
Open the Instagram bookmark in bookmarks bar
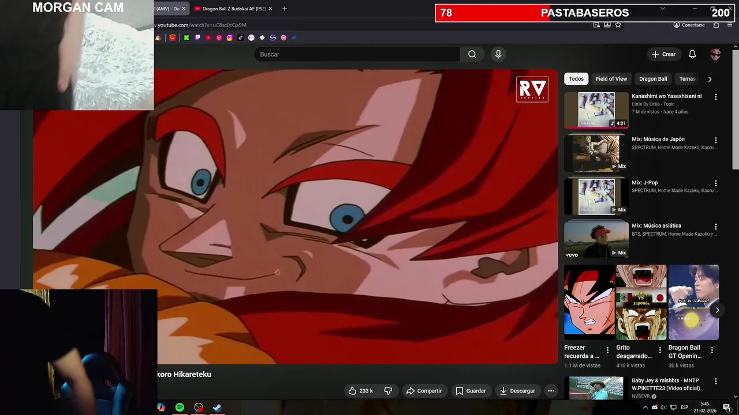[x=230, y=37]
